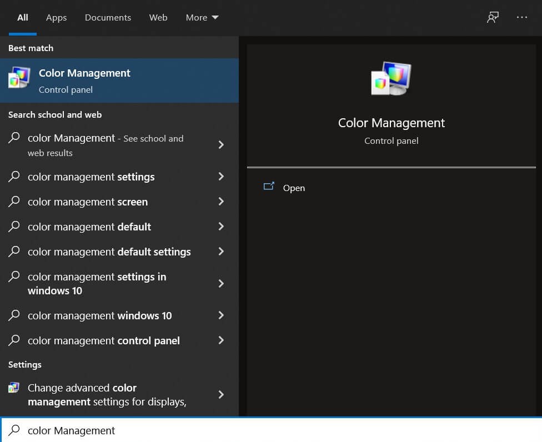The width and height of the screenshot is (542, 442).
Task: Click the Color Management app icon in Best match
Action: (18, 77)
